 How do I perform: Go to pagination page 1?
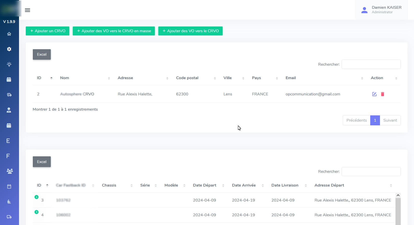(375, 120)
